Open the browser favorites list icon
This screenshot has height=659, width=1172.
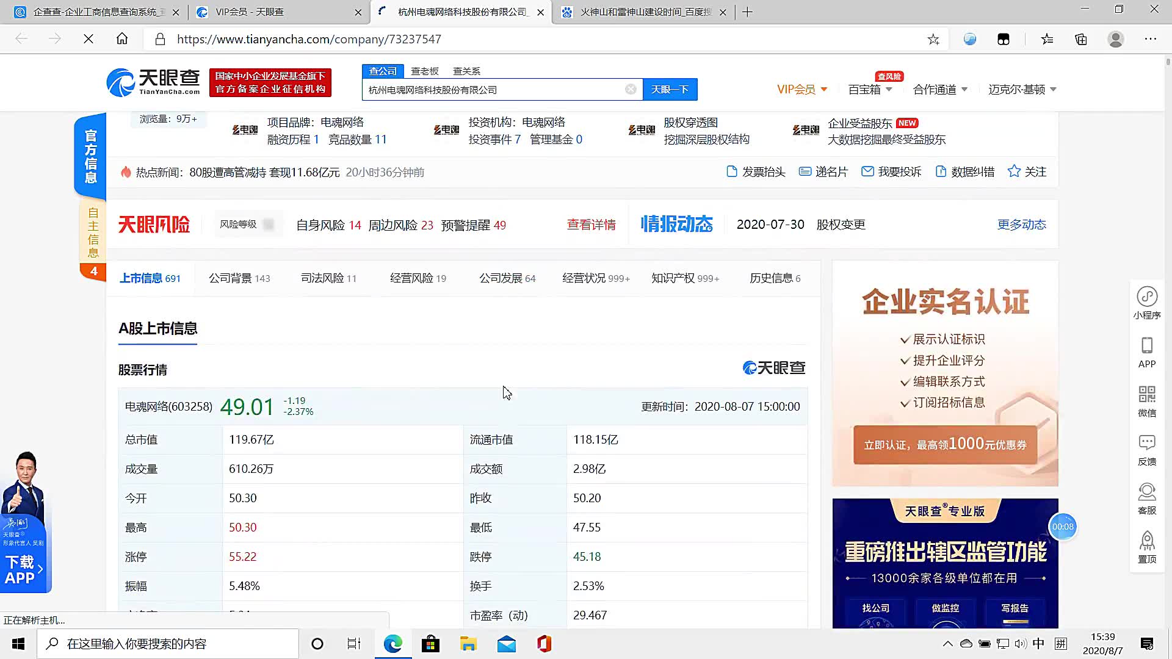[1047, 40]
